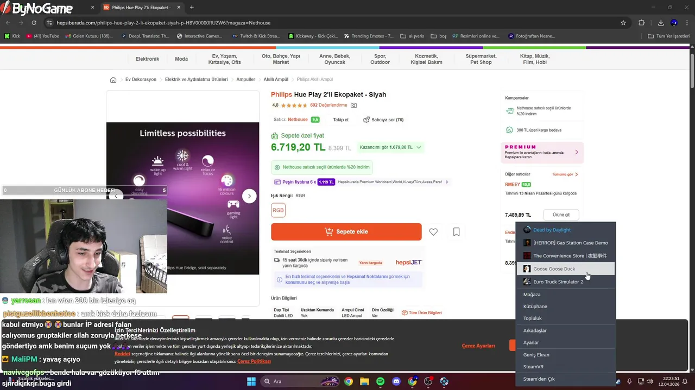
Task: Select Arkadaşlar in the Steam tray menu
Action: (x=566, y=330)
